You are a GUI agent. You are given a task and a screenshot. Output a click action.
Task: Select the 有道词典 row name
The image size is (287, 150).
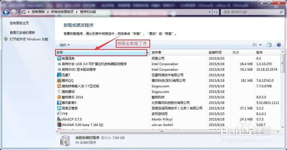[68, 59]
